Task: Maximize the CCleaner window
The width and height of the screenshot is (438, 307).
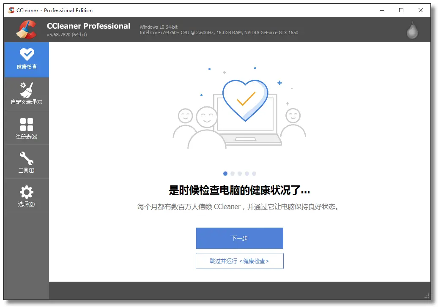Action: [401, 10]
